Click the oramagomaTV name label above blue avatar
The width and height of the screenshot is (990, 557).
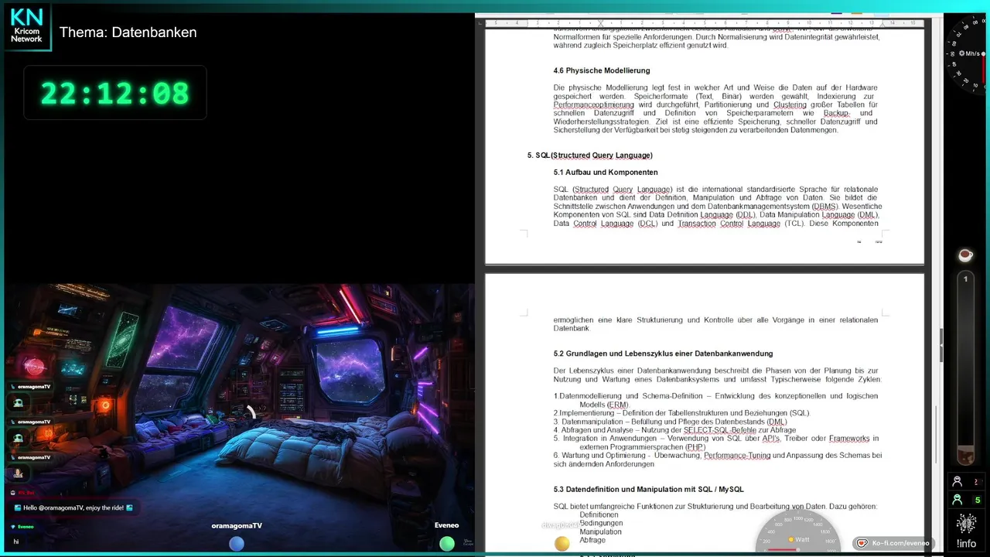click(237, 526)
